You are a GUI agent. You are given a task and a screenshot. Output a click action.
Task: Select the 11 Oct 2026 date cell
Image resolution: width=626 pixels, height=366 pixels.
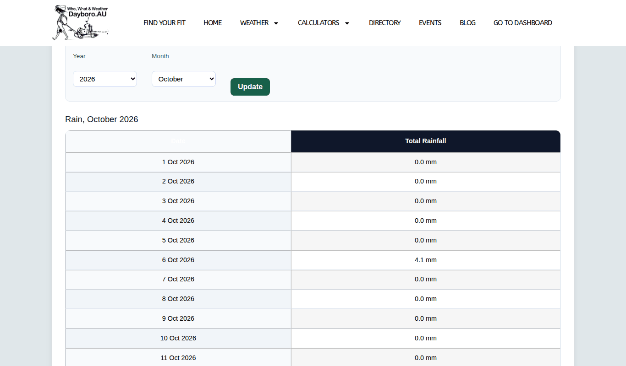[x=178, y=358]
